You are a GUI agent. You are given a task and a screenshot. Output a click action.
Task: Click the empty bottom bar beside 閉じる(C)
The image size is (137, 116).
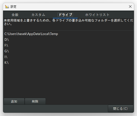[x=56, y=108]
